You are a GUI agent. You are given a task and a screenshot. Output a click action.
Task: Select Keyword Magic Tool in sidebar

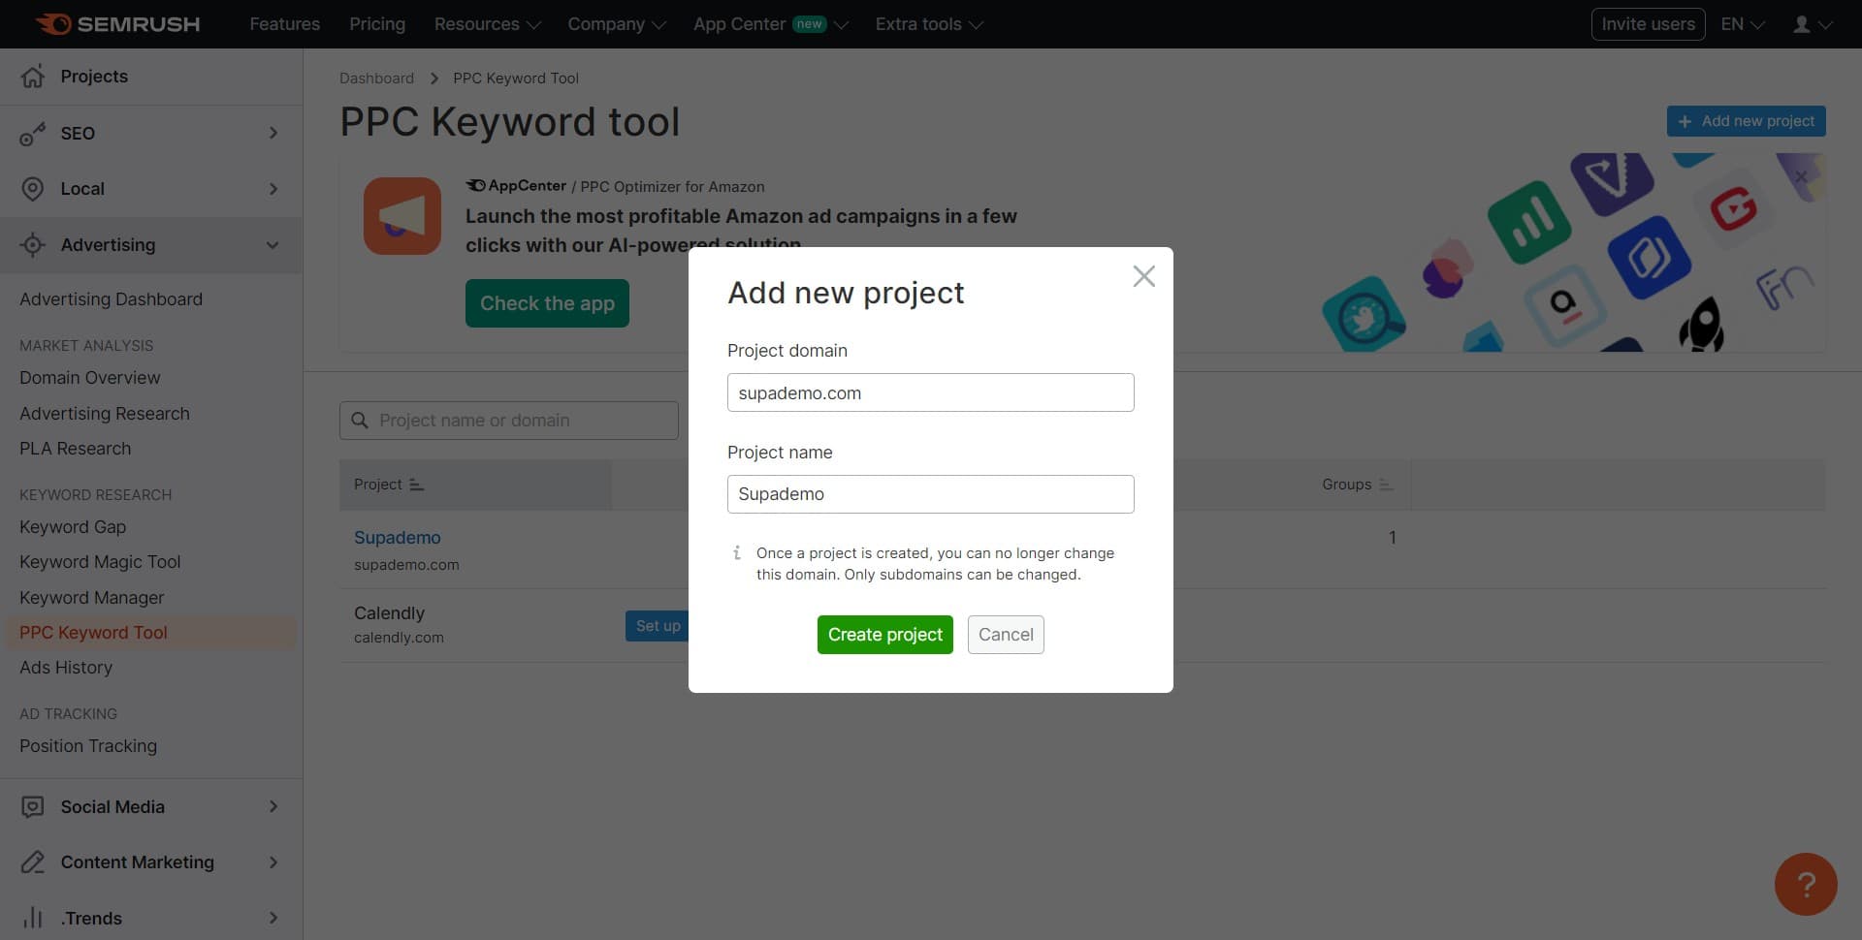(x=100, y=561)
